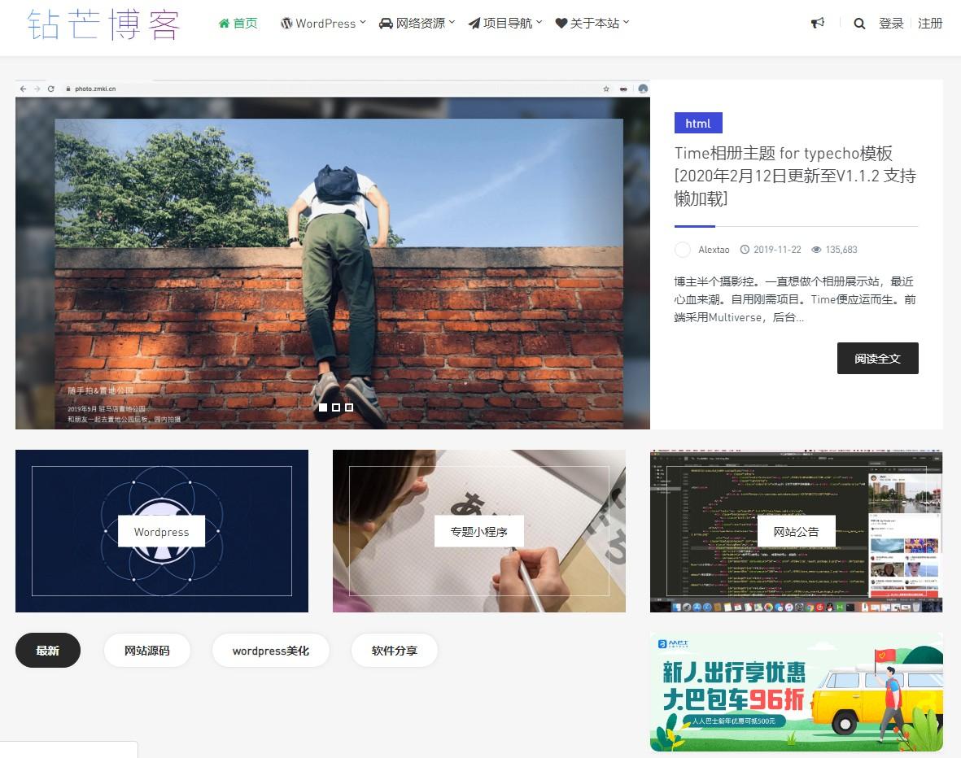The height and width of the screenshot is (758, 961).
Task: Click the blue html category tag
Action: coord(698,124)
